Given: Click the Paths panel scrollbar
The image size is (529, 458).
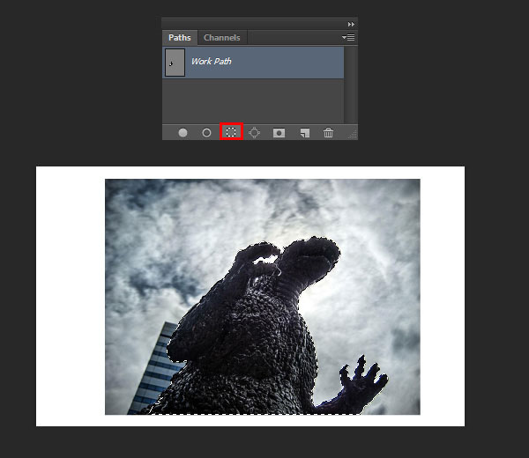Looking at the screenshot, I should click(x=351, y=85).
